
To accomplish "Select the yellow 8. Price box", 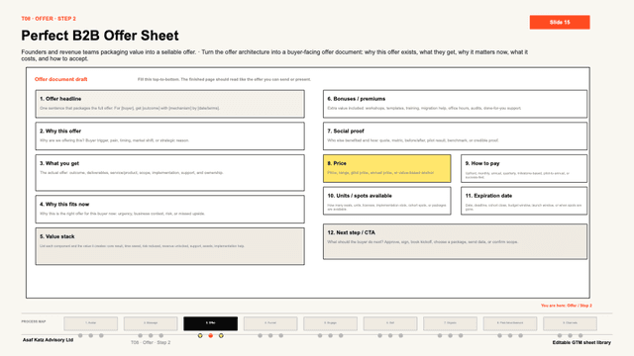I will coord(387,169).
